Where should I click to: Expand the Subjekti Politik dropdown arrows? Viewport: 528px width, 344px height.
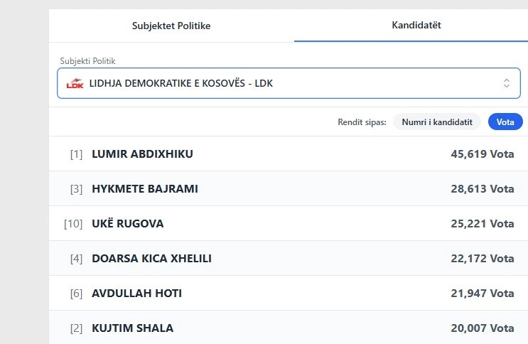[507, 83]
